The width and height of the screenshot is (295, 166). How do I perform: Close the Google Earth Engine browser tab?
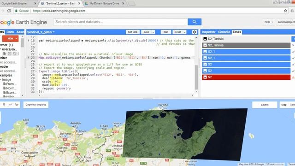[x=35, y=3]
